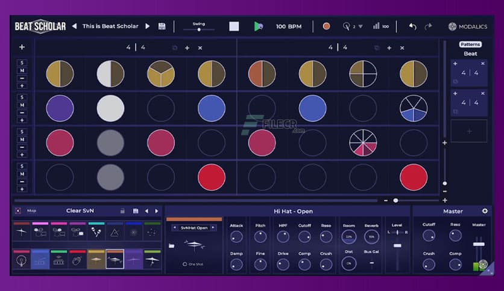Click the Master volume fader

coord(479,244)
